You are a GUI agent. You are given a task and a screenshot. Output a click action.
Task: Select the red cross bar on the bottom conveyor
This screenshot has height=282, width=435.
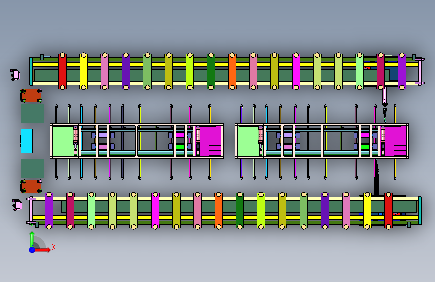[x=388, y=211]
